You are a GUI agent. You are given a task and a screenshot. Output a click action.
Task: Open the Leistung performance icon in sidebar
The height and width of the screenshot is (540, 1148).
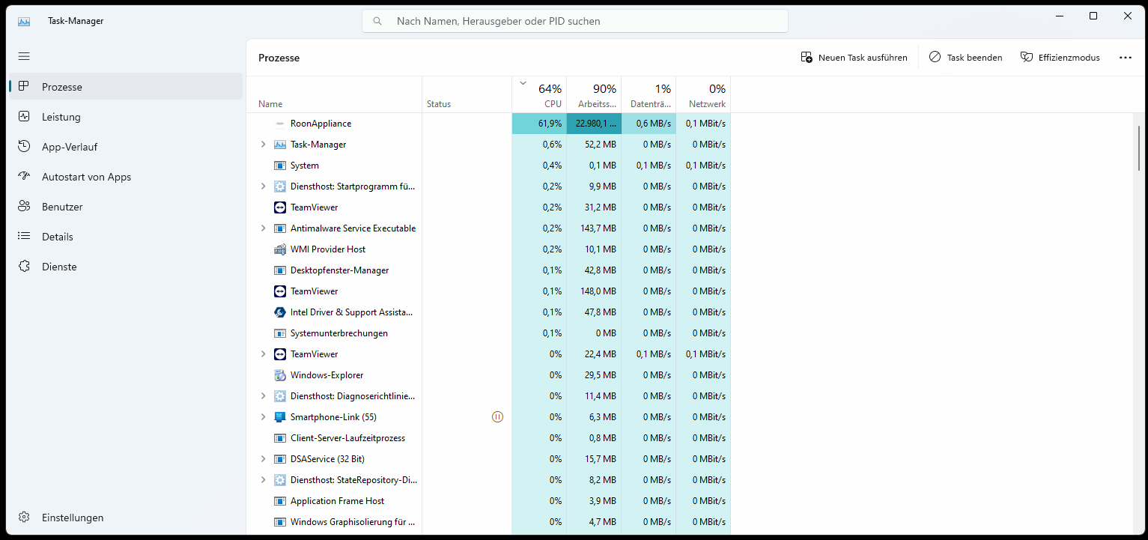24,117
